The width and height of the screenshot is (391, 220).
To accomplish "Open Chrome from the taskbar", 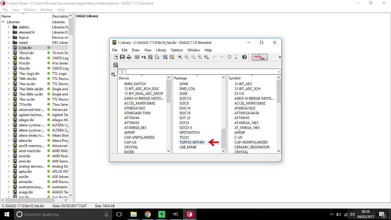I will (147, 214).
